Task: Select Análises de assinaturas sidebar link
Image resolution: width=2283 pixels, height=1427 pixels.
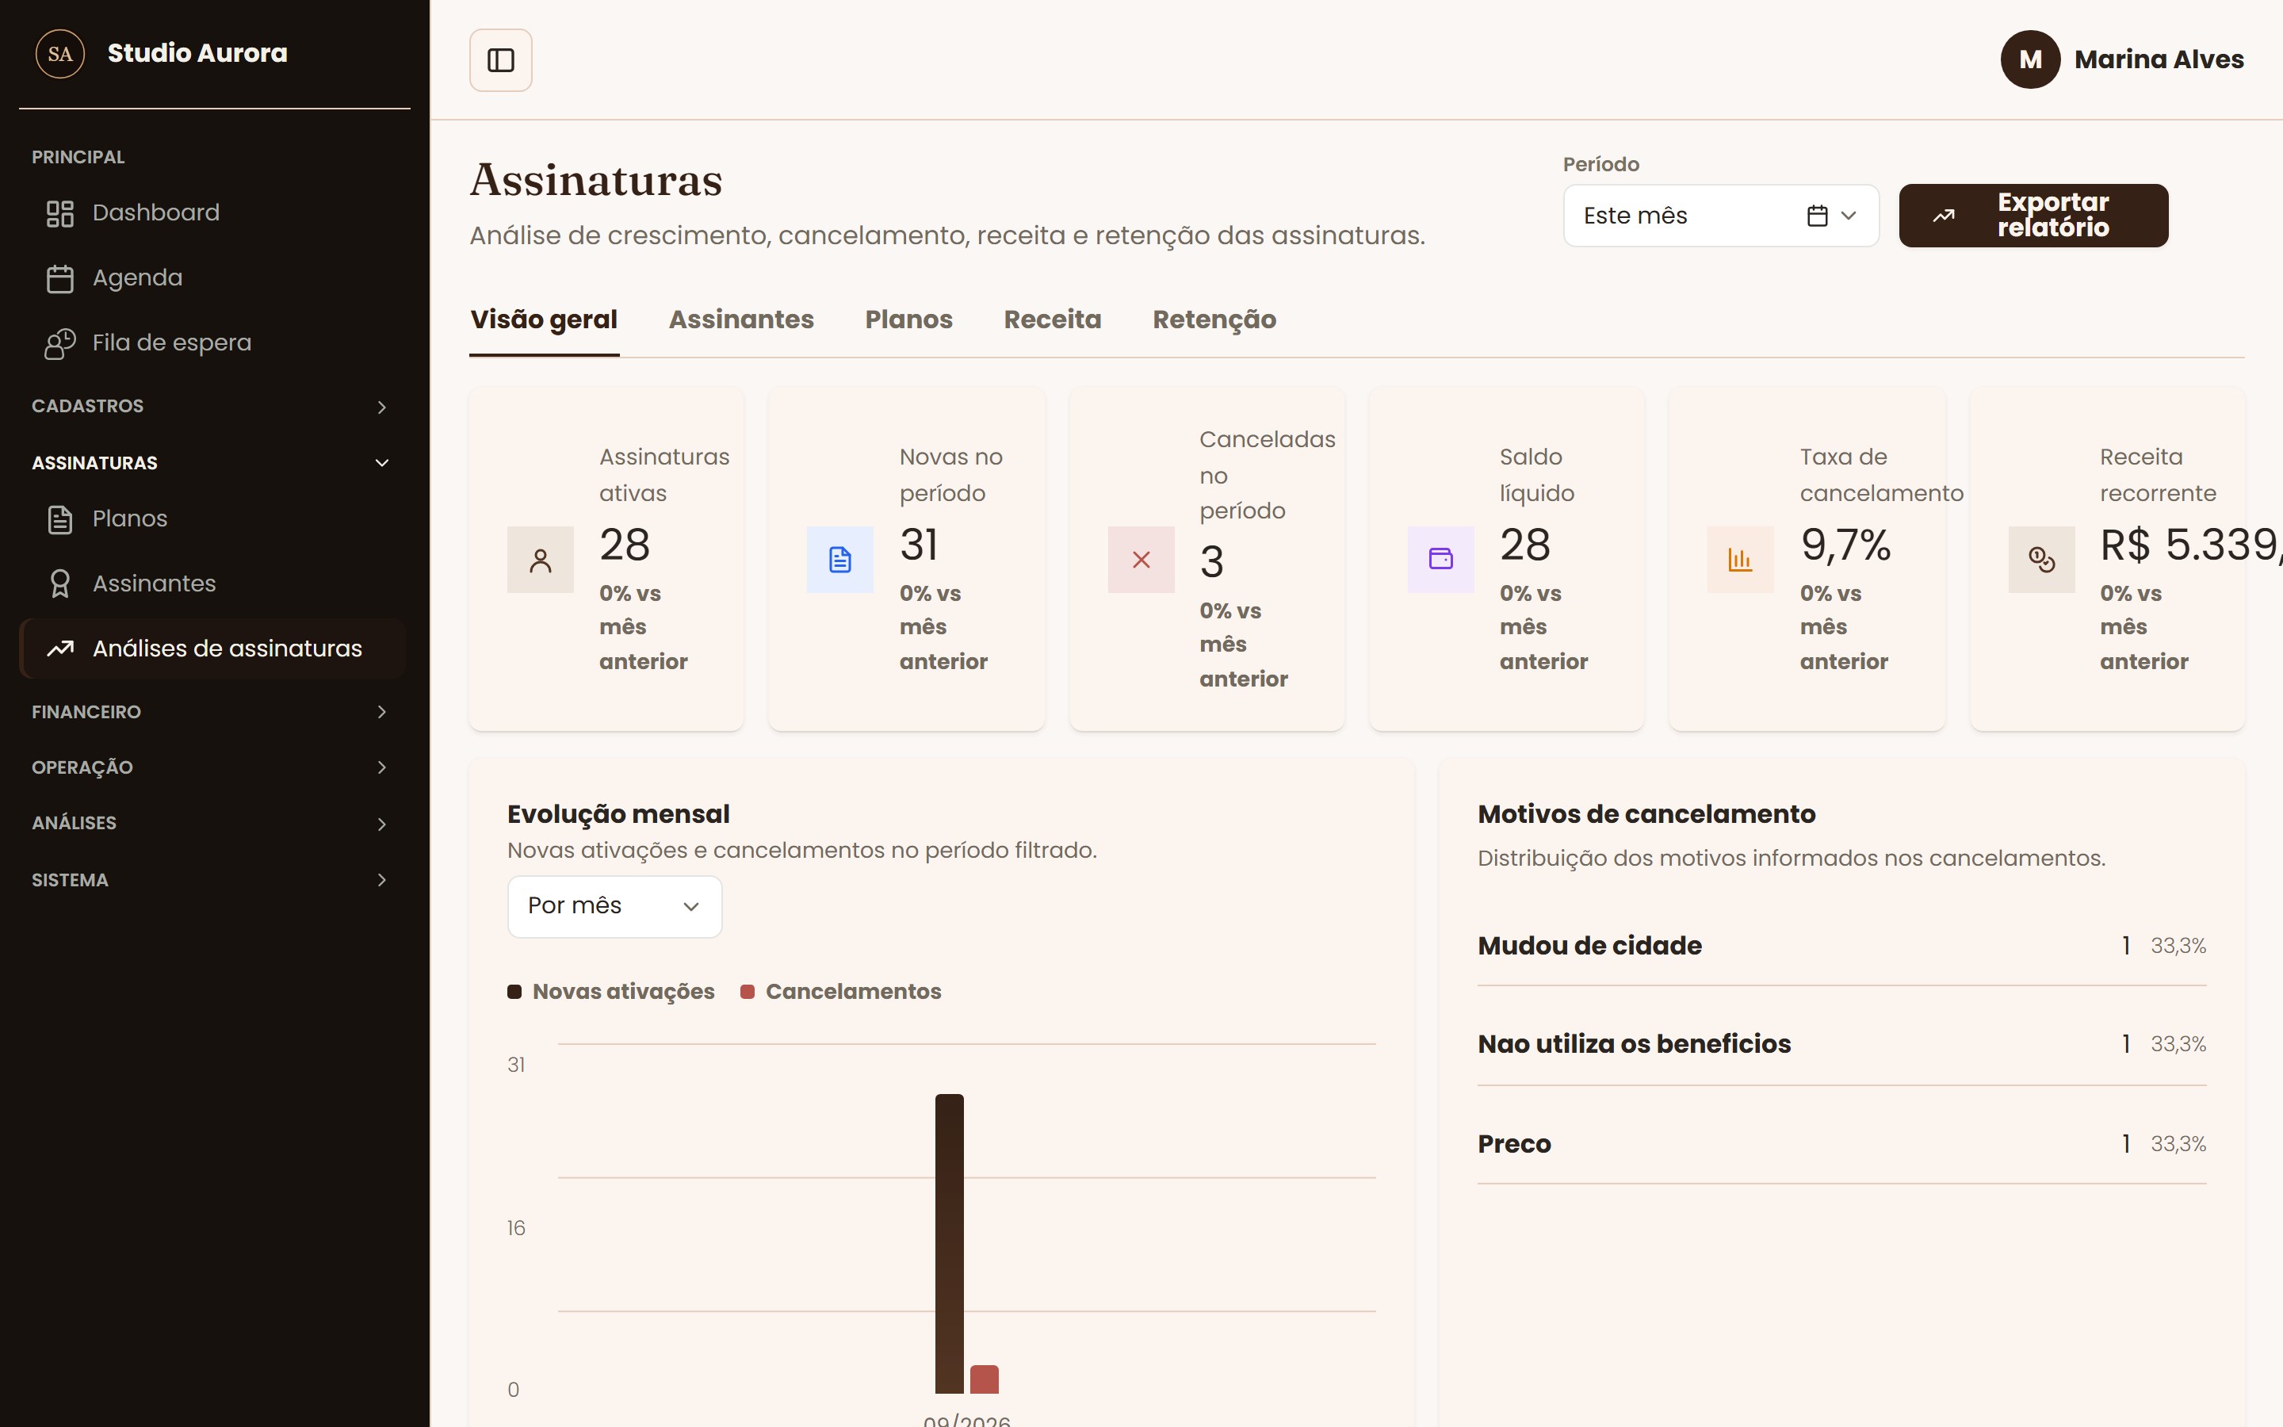Action: click(x=213, y=648)
